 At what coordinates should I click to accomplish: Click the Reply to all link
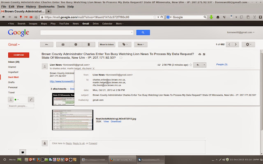click(78, 143)
